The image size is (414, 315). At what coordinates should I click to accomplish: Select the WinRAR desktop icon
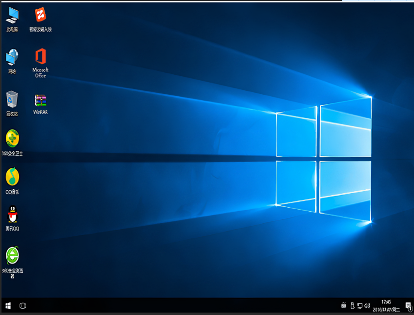(x=40, y=100)
